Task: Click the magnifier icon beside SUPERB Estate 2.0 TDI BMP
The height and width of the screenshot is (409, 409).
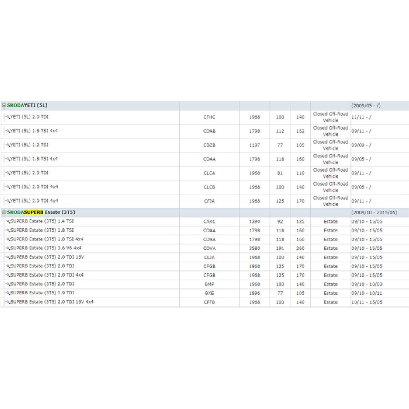Action: [x=8, y=284]
